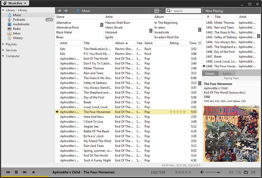Open the equalizer from the player bar
The width and height of the screenshot is (262, 178).
pyautogui.click(x=231, y=172)
